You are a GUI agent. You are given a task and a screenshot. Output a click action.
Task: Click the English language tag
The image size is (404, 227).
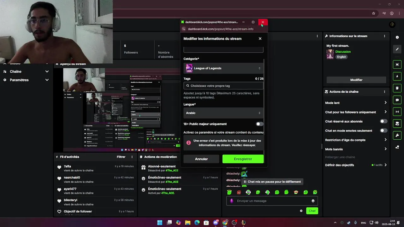pyautogui.click(x=342, y=57)
